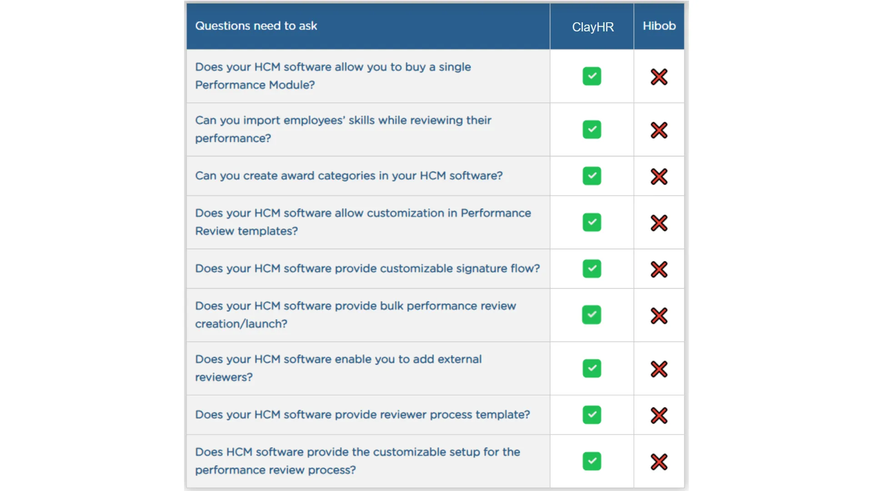Click the ClayHR column header

[x=592, y=27]
